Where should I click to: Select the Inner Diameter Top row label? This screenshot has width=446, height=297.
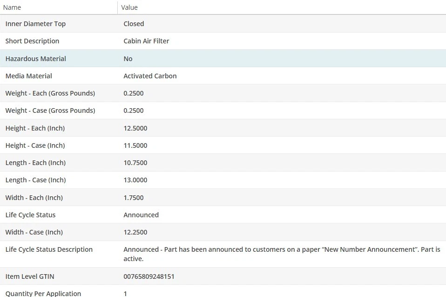point(35,24)
